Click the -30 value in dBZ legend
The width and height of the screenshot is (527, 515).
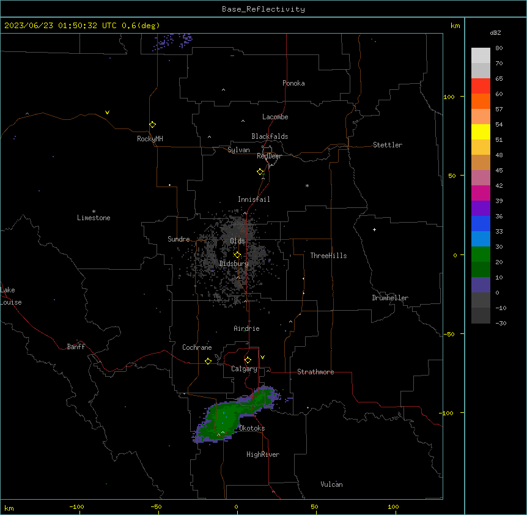501,324
